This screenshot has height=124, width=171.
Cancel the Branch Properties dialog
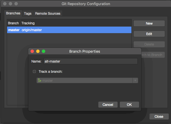(108, 104)
